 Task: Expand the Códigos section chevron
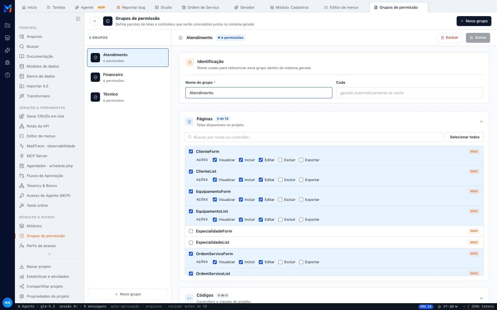click(x=481, y=298)
